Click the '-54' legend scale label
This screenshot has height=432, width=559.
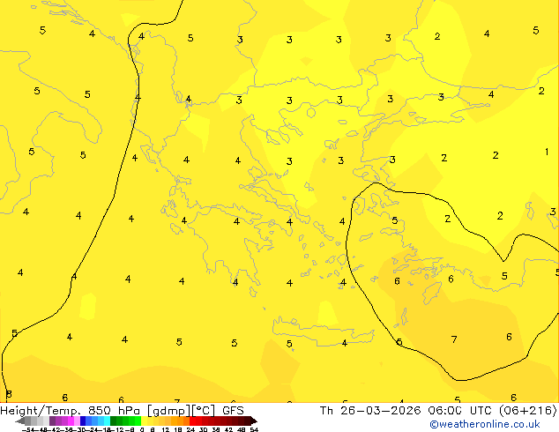[28, 429]
